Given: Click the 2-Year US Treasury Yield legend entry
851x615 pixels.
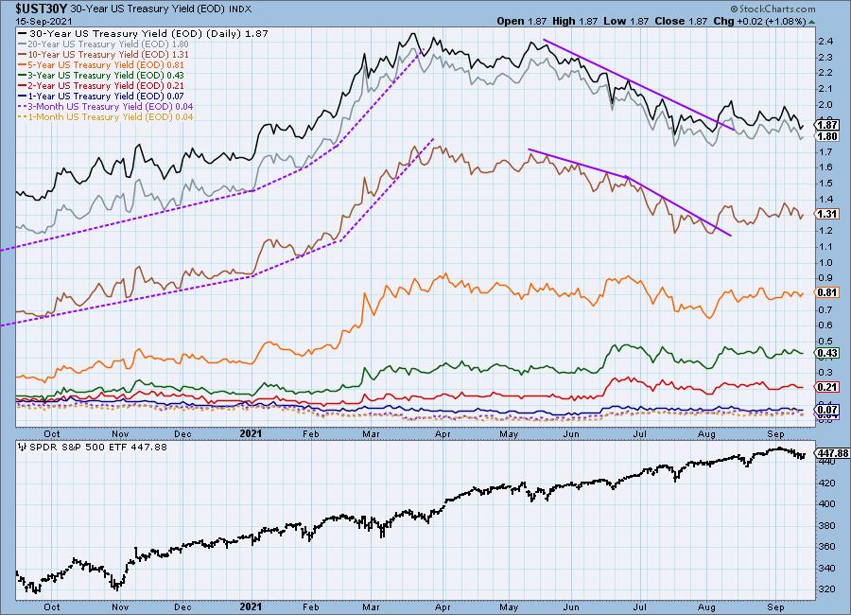Looking at the screenshot, I should 101,85.
